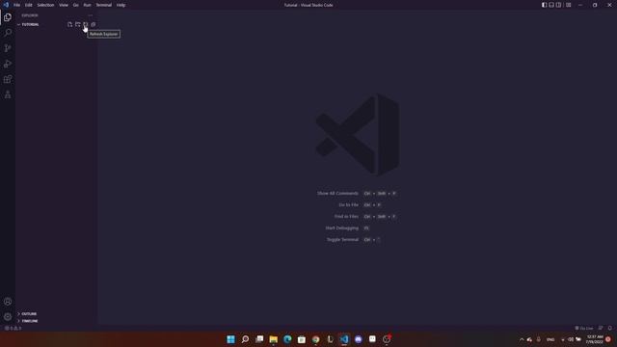Click ENG language indicator
This screenshot has height=347, width=617.
[550, 339]
